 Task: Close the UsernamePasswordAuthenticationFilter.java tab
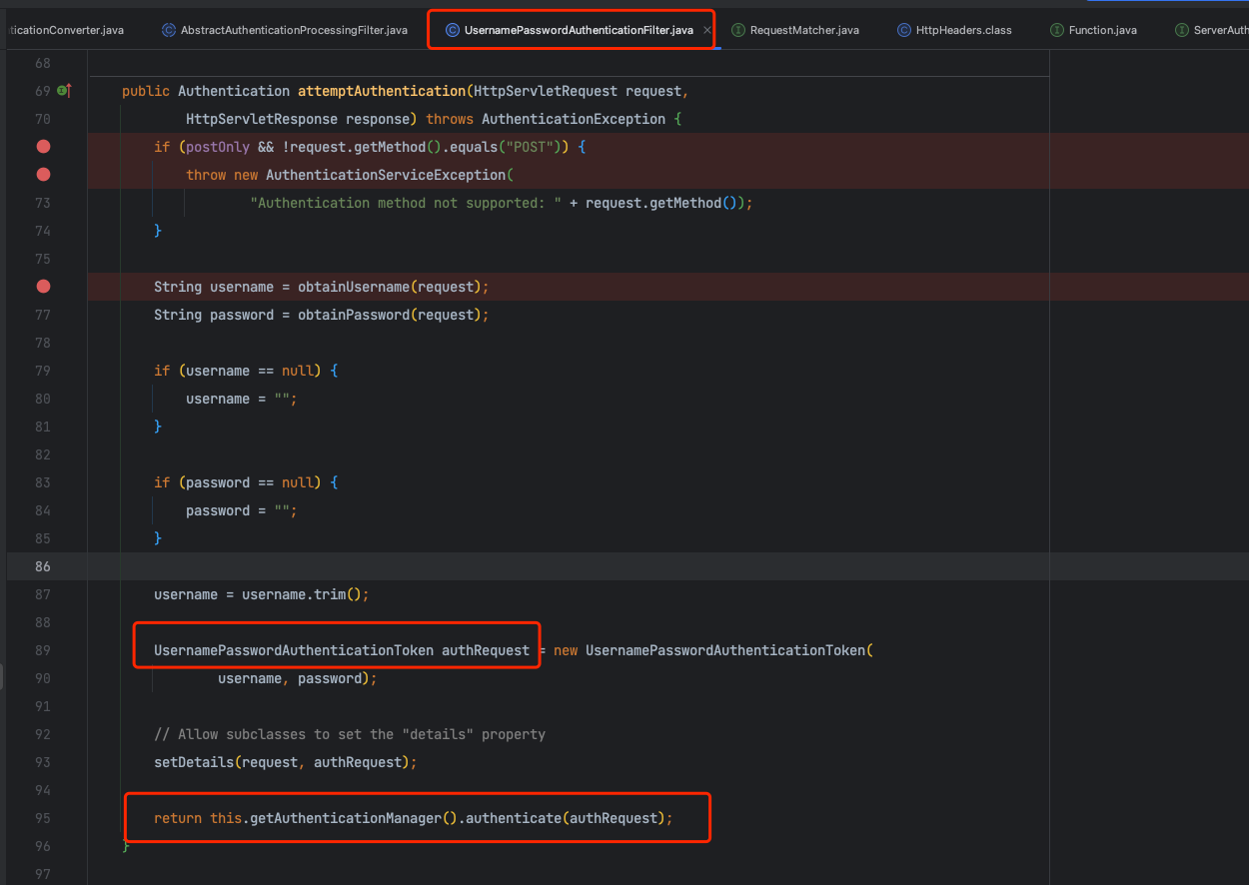(x=706, y=30)
